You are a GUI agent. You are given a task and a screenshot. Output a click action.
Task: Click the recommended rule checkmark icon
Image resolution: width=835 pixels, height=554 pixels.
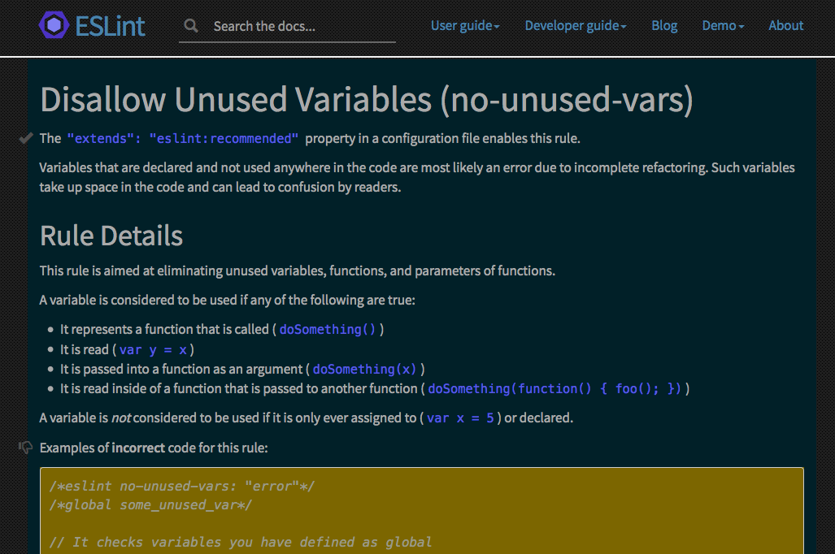(x=25, y=138)
